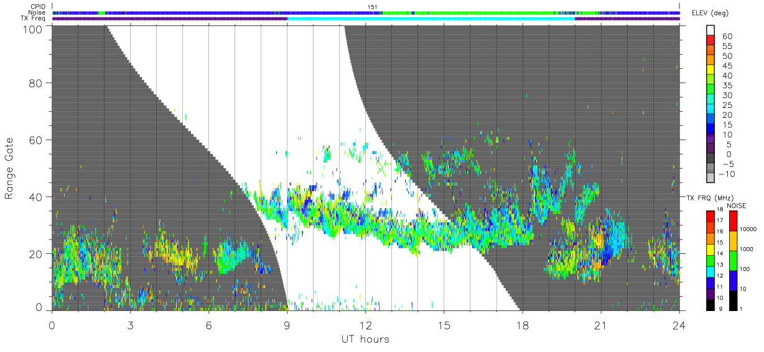
Task: Click the NOISE legend title
Action: (736, 205)
